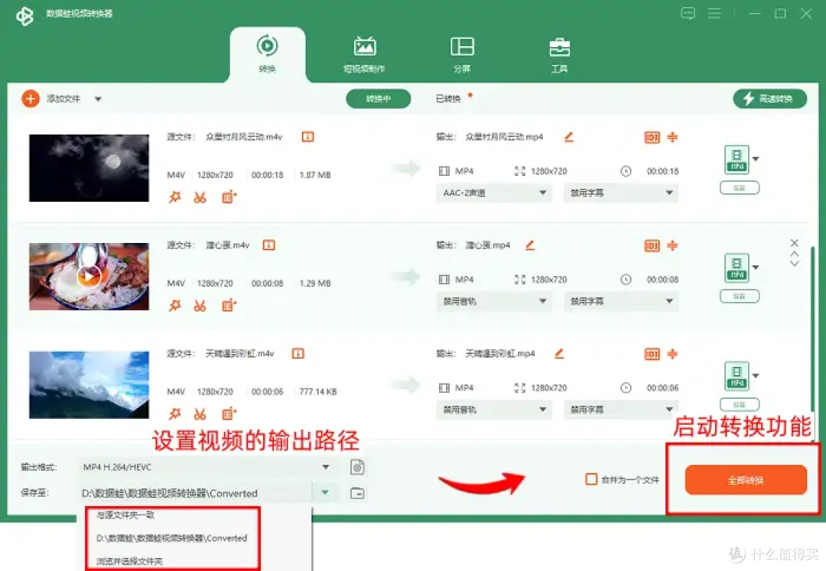Expand MP4 format picker arrow for 00:00:06 video
This screenshot has height=571, width=826.
click(756, 376)
